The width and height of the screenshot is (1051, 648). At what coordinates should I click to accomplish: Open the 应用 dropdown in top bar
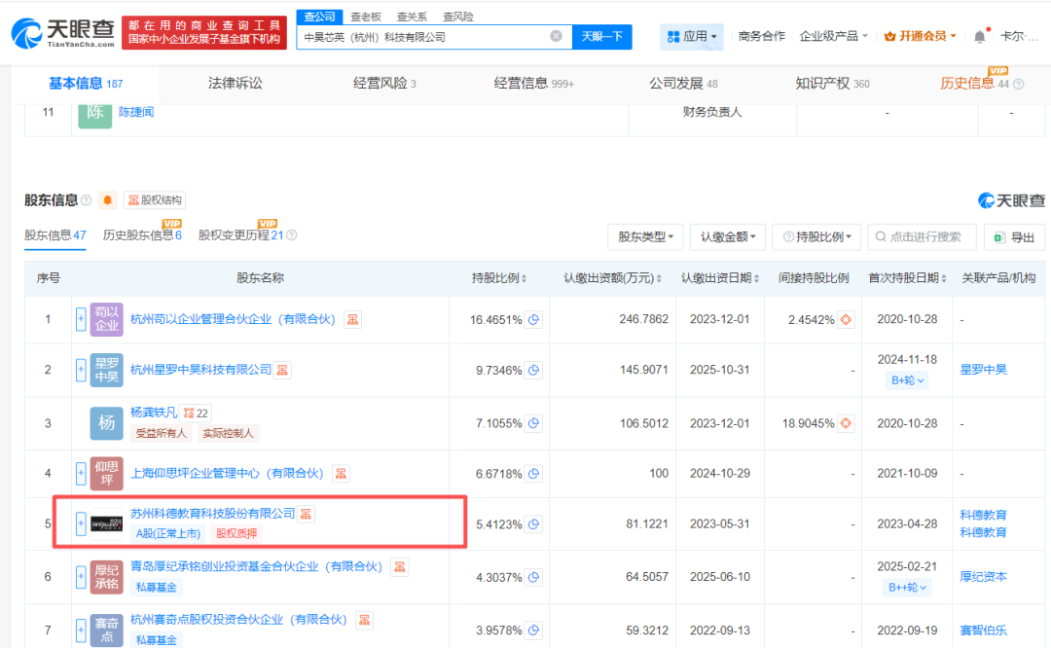pyautogui.click(x=692, y=36)
